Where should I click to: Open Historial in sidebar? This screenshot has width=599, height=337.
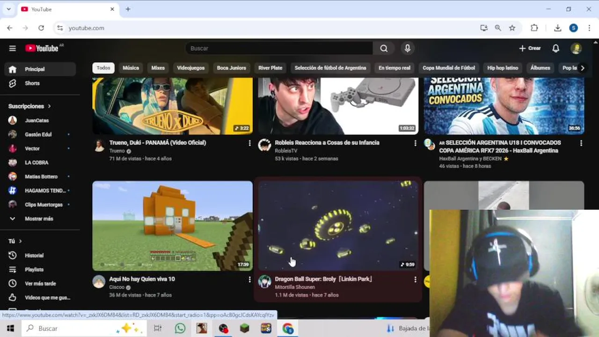coord(40,256)
